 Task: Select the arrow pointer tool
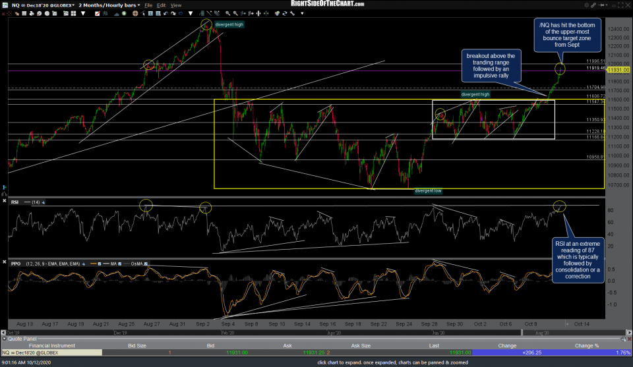(x=143, y=13)
